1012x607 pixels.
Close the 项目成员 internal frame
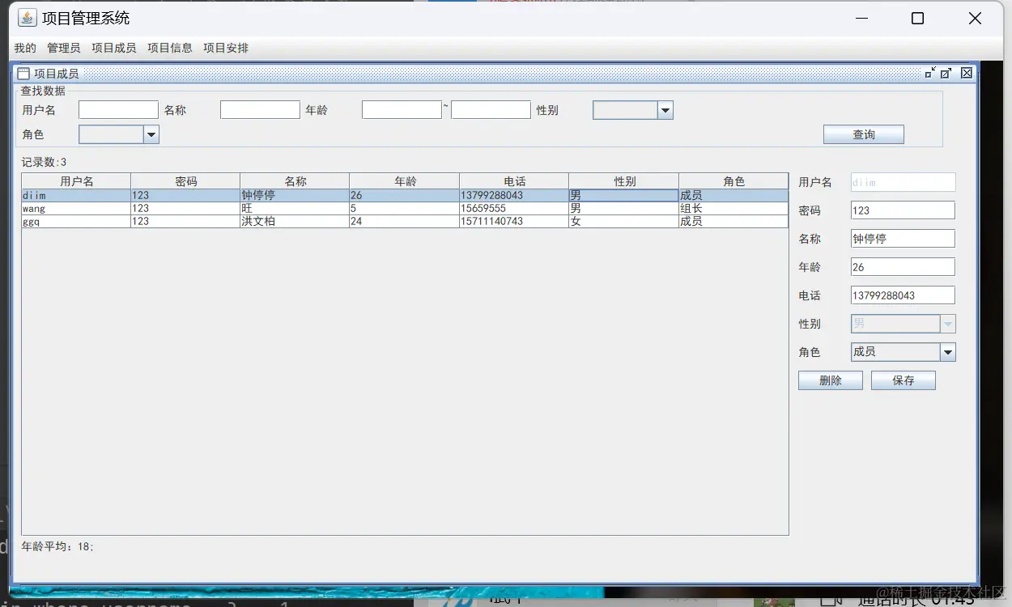click(x=967, y=73)
